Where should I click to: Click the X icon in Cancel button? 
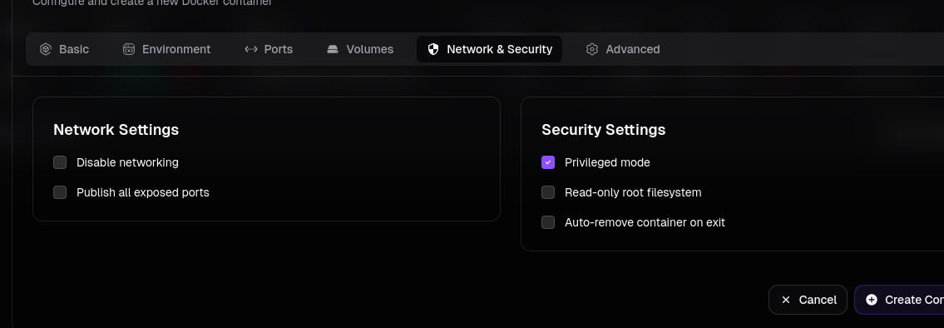[x=786, y=300]
